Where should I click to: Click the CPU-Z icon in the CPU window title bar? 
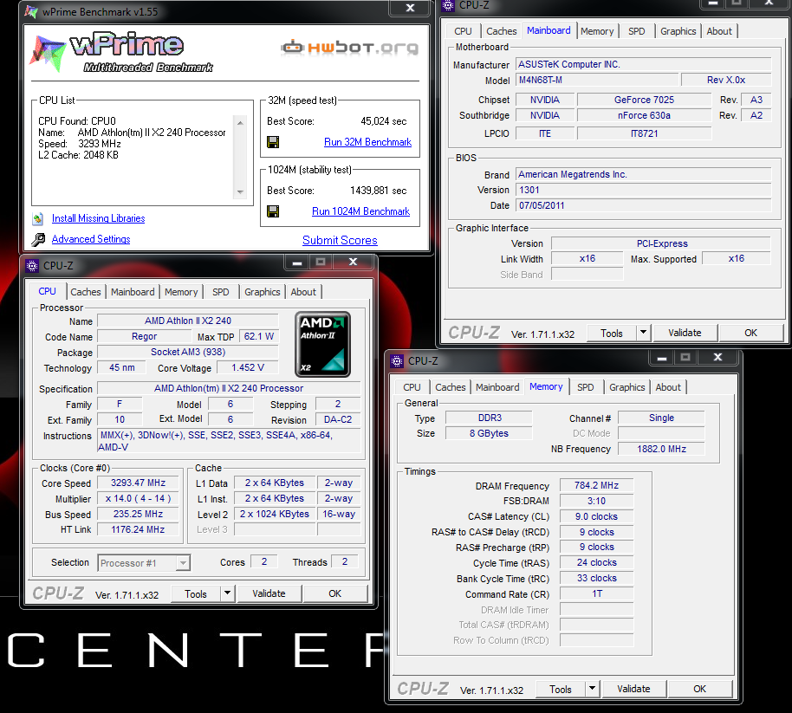coord(32,266)
